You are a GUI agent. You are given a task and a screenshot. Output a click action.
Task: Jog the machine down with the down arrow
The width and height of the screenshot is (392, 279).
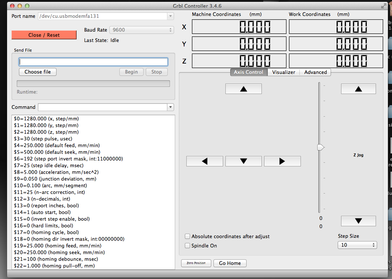click(243, 161)
